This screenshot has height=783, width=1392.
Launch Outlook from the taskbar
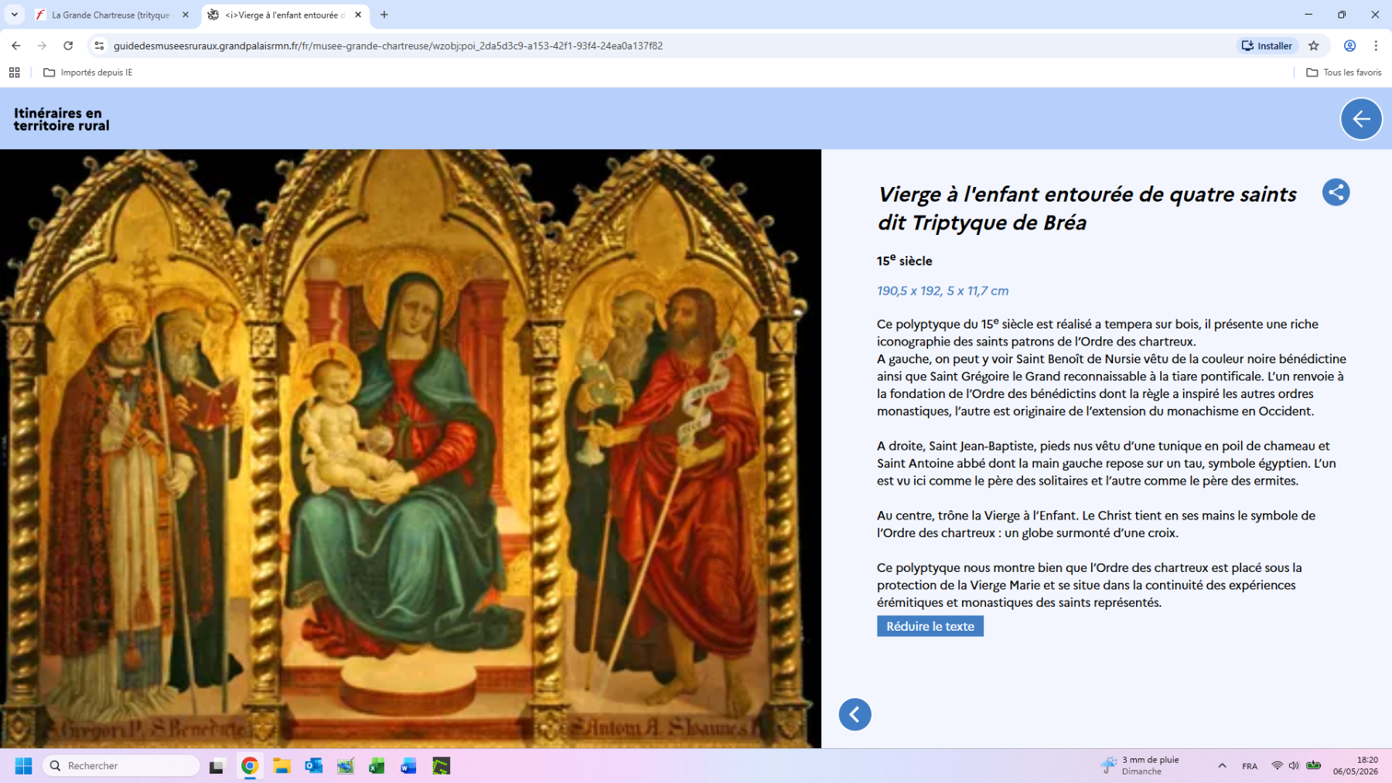313,766
